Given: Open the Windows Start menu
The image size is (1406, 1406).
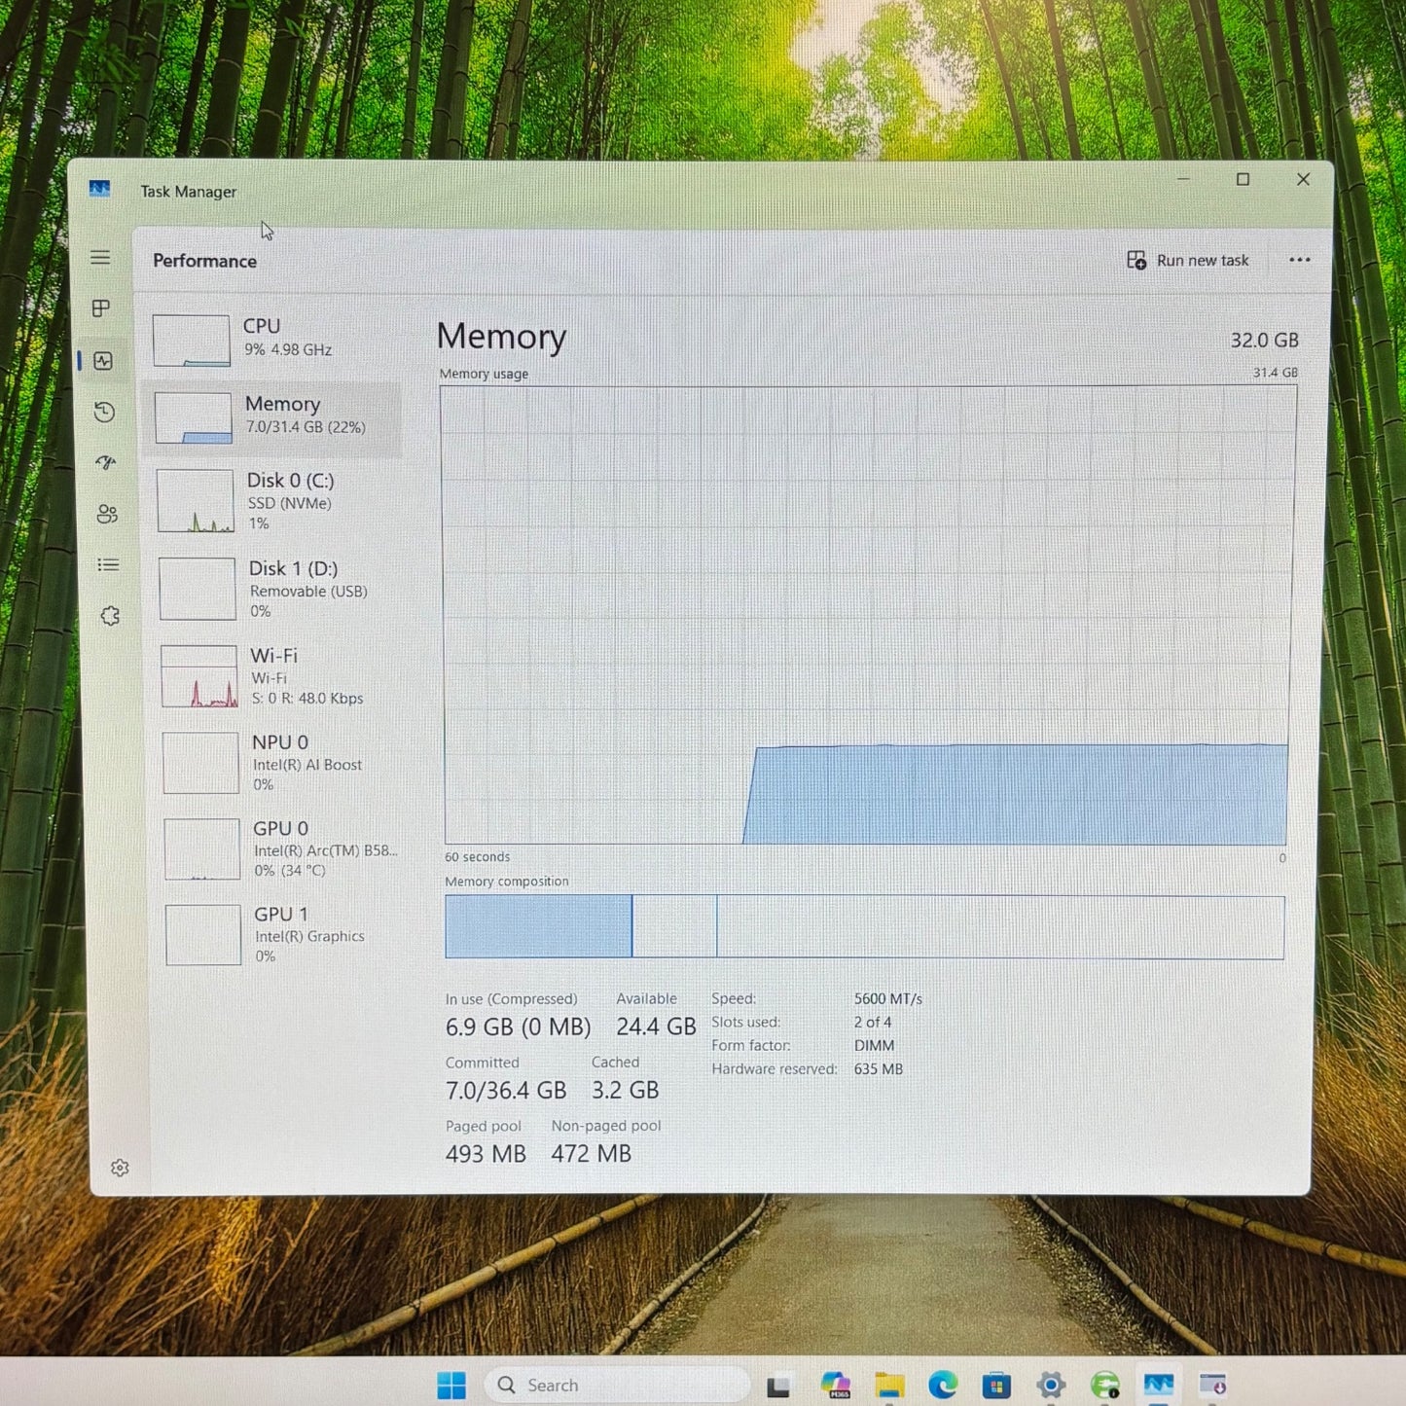Looking at the screenshot, I should (x=451, y=1385).
